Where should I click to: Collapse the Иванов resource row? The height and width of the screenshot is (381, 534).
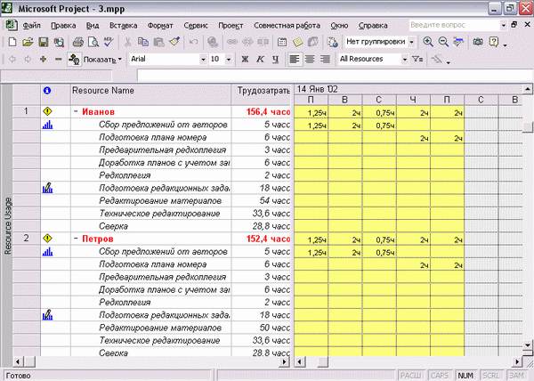coord(76,111)
